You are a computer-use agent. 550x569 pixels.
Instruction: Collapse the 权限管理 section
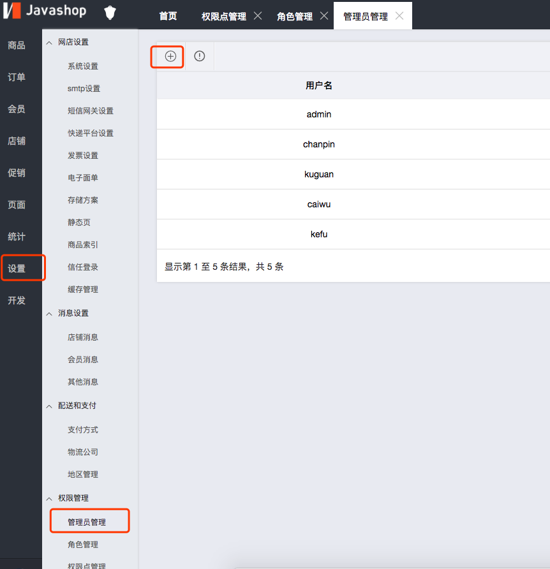[49, 499]
